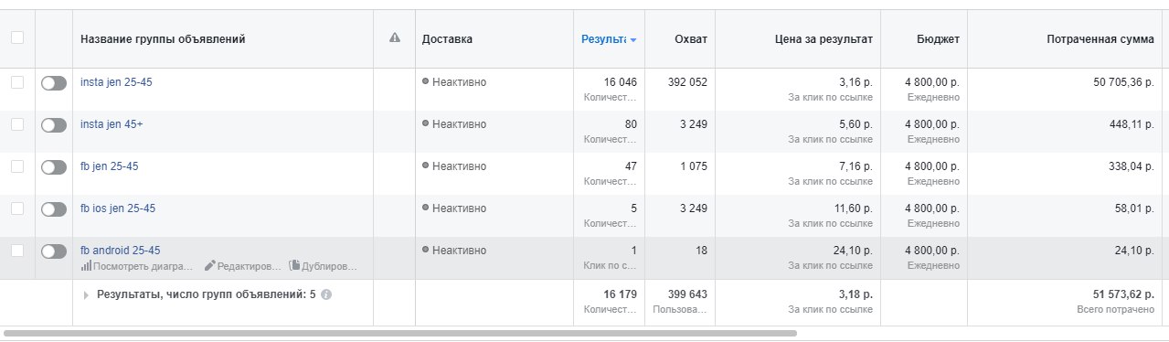The width and height of the screenshot is (1169, 342).
Task: Open the fb ios jen 25-45 link
Action: (x=118, y=208)
